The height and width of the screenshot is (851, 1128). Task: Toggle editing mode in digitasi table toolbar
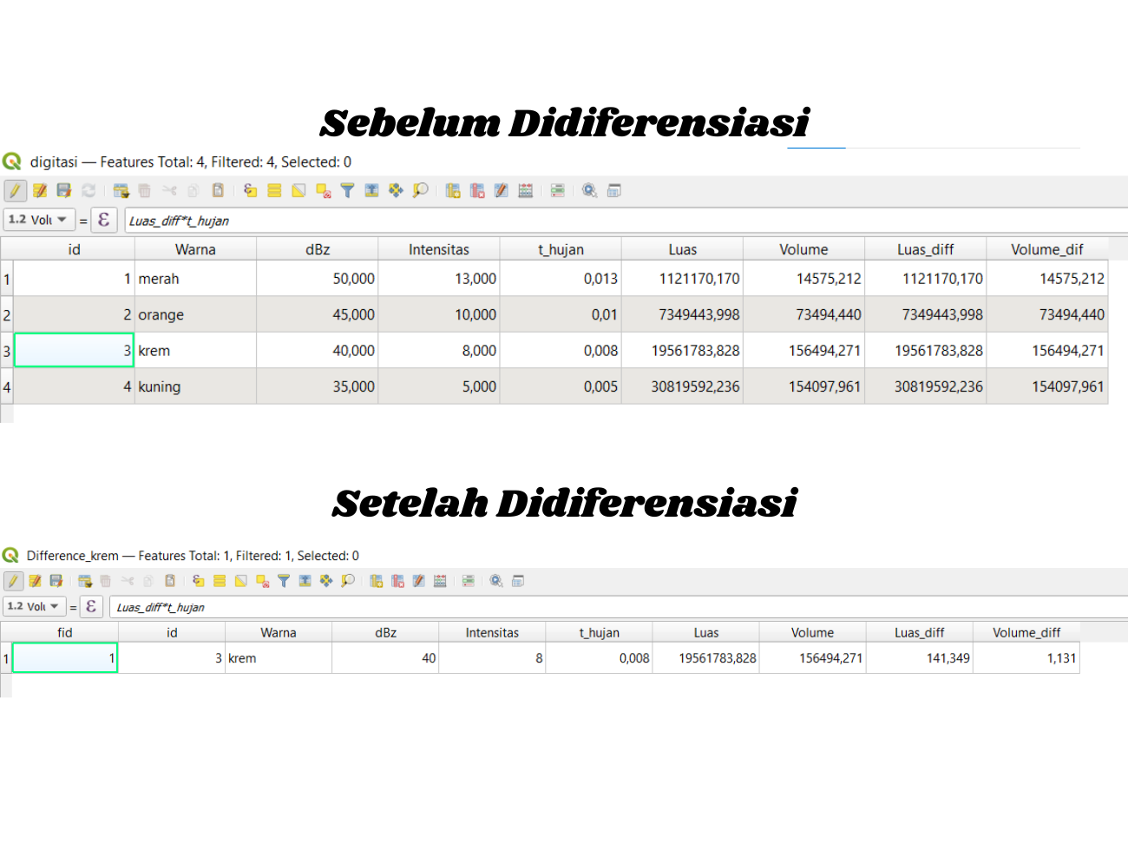[15, 191]
